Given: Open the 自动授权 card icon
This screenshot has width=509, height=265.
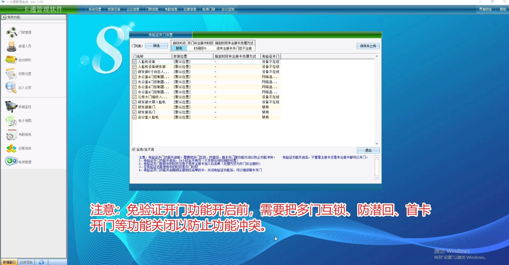Looking at the screenshot, I should pos(11,60).
